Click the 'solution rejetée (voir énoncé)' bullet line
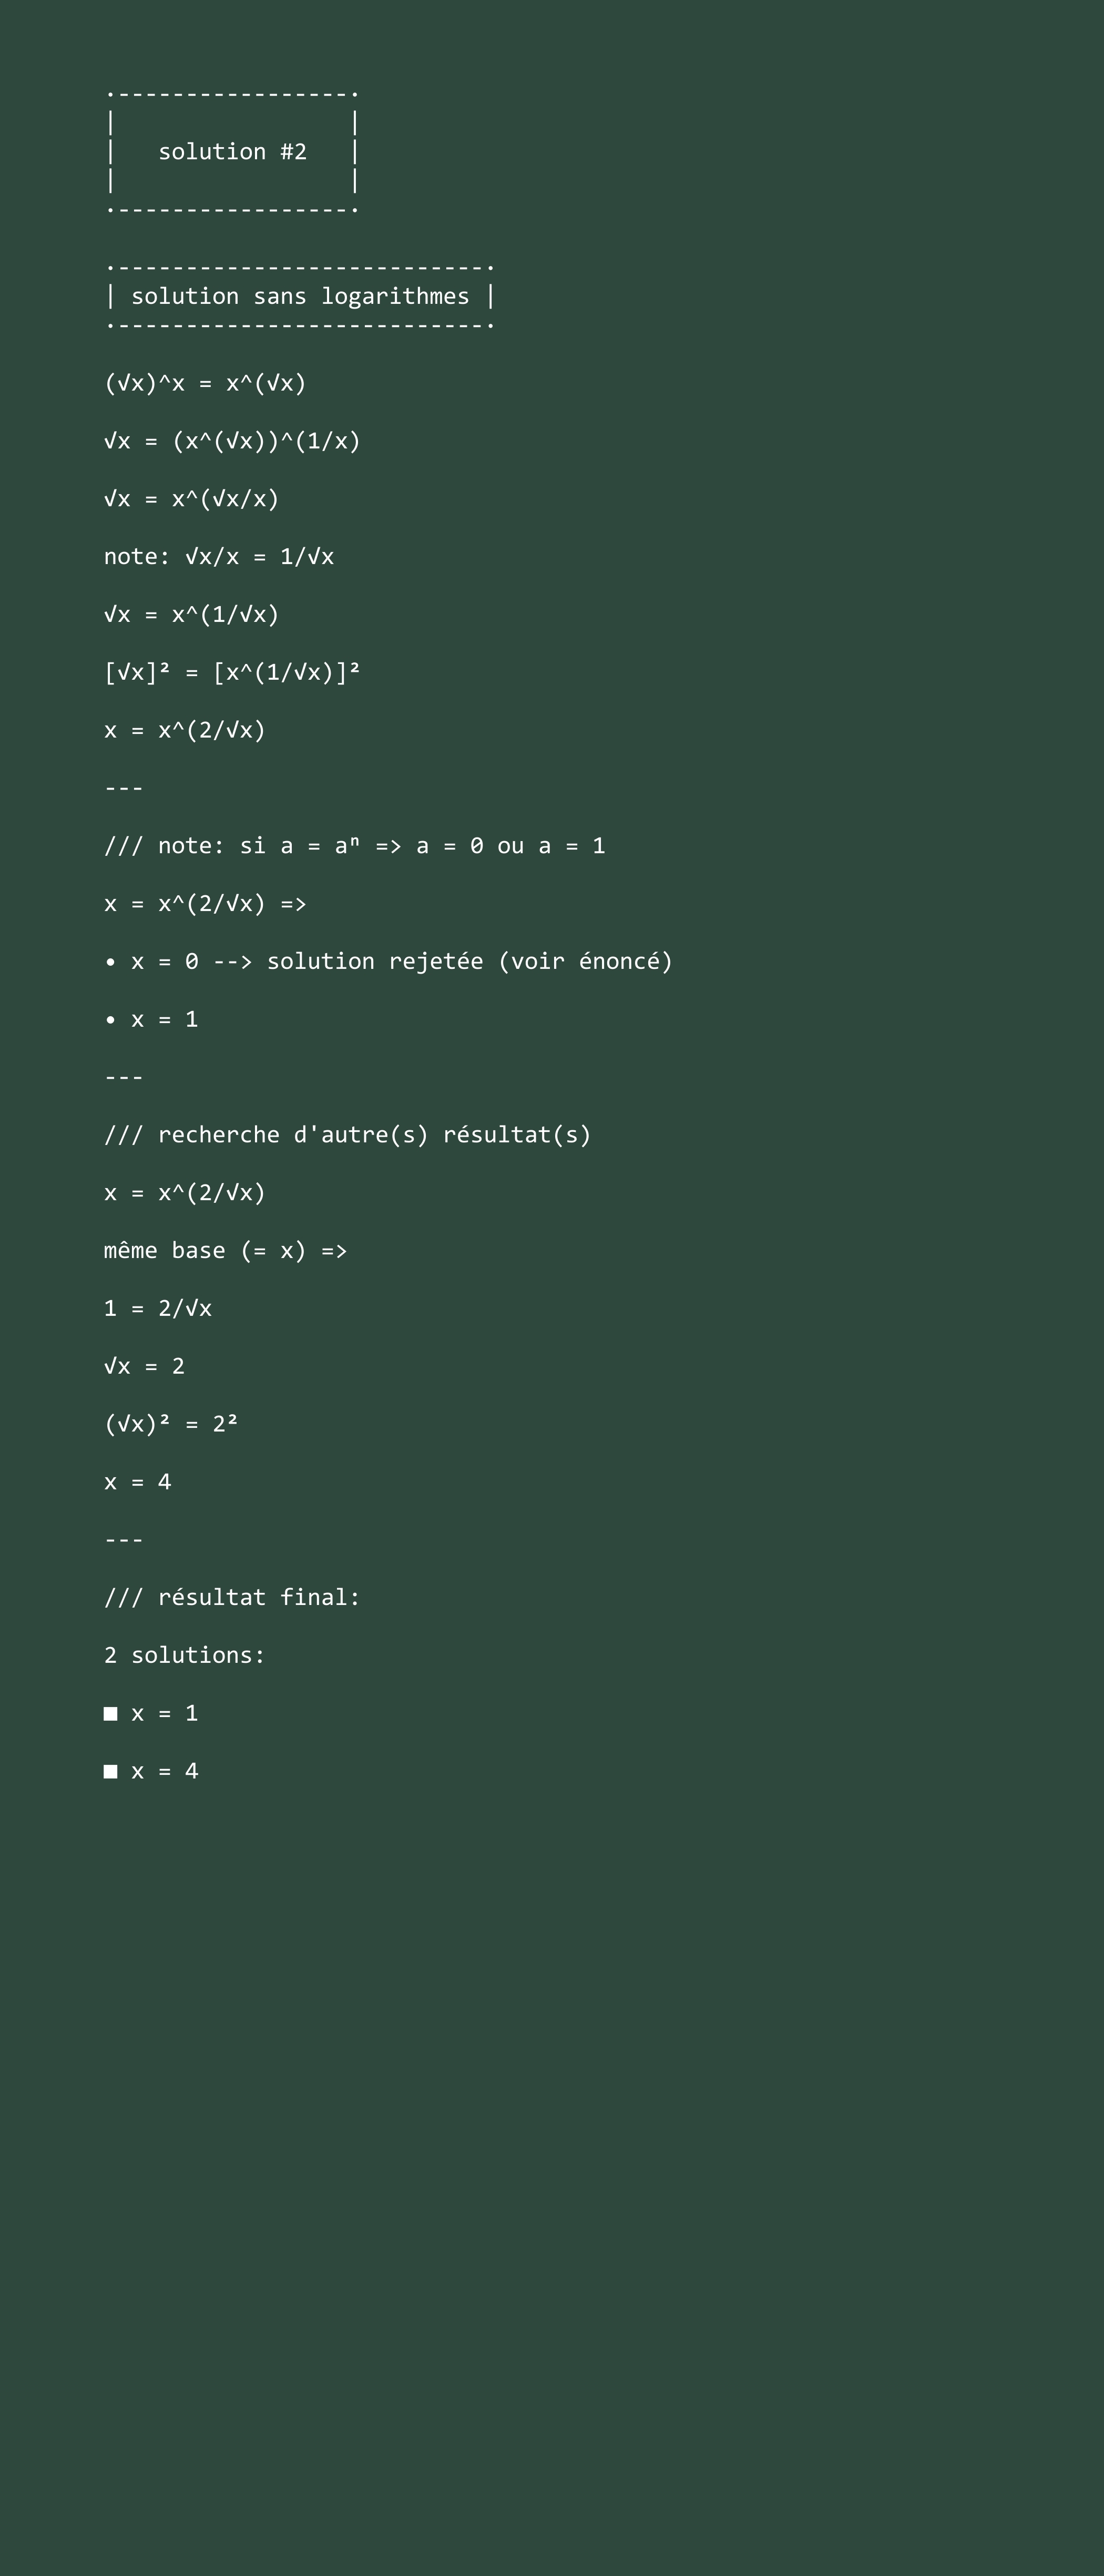 (x=389, y=961)
